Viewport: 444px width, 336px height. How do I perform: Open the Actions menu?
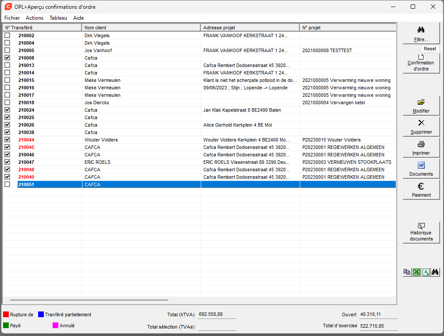[x=35, y=18]
